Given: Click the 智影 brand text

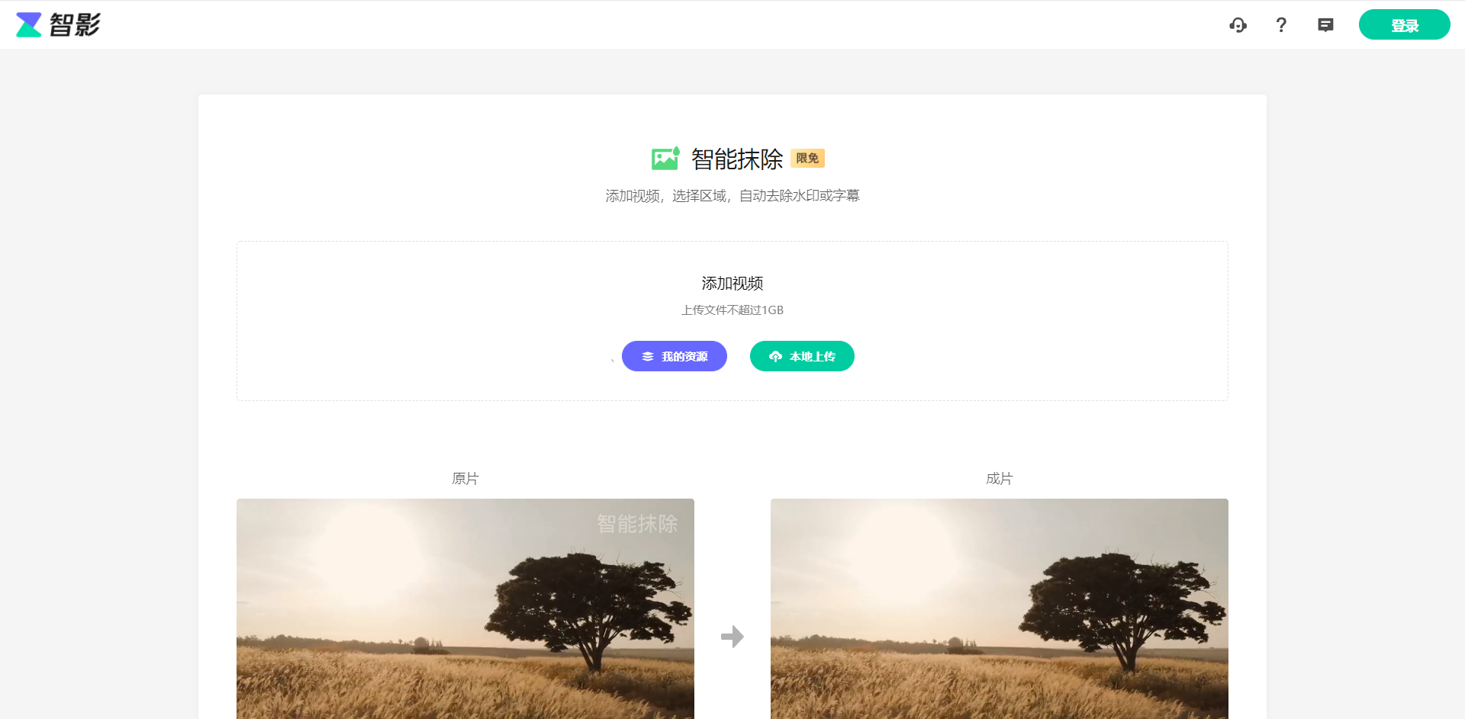Looking at the screenshot, I should pyautogui.click(x=75, y=24).
